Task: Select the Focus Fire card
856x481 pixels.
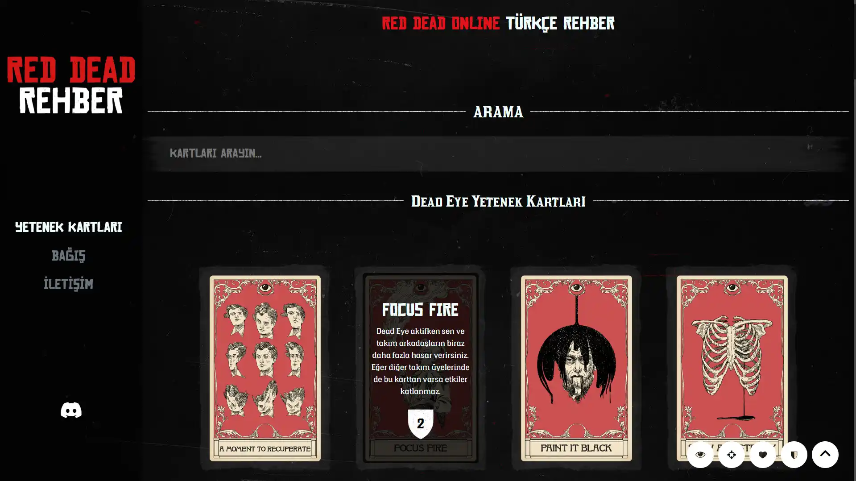Action: [x=420, y=368]
